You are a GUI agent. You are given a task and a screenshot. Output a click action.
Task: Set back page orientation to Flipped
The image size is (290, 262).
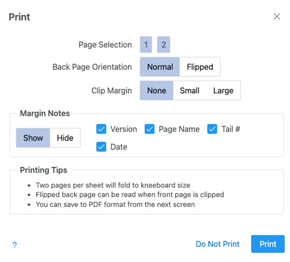[x=200, y=67]
